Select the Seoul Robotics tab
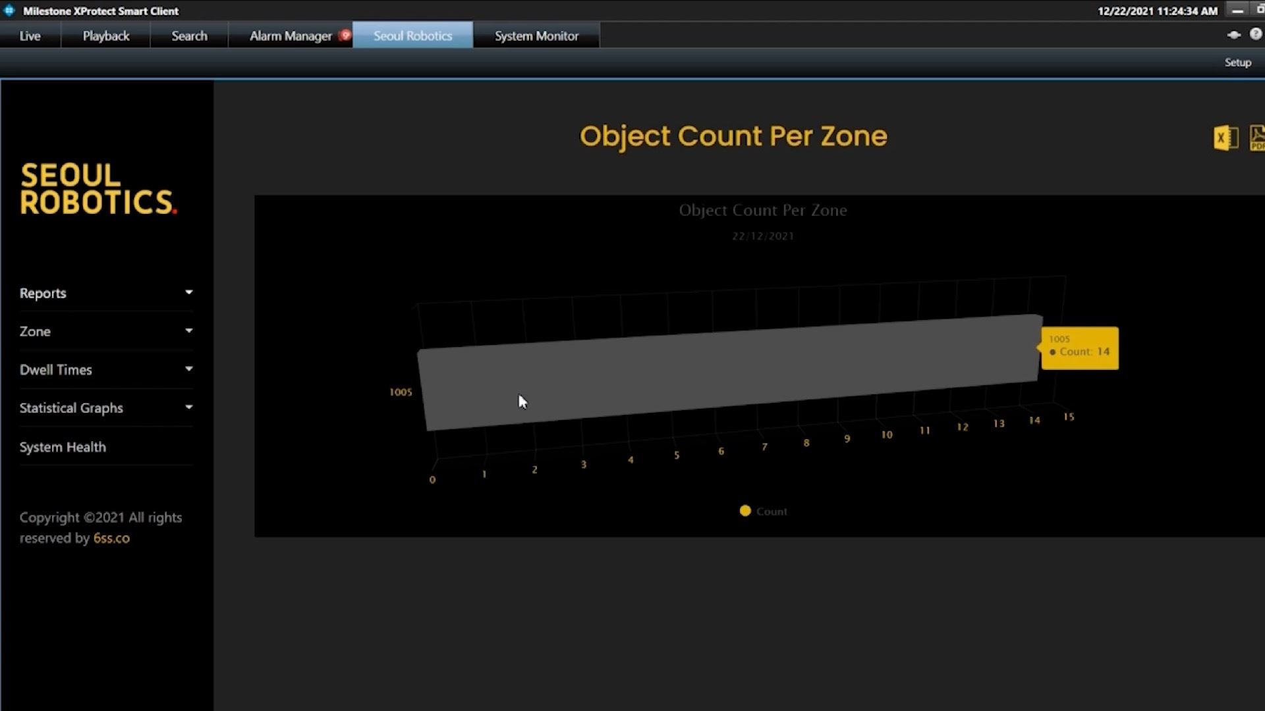1265x711 pixels. (x=413, y=36)
